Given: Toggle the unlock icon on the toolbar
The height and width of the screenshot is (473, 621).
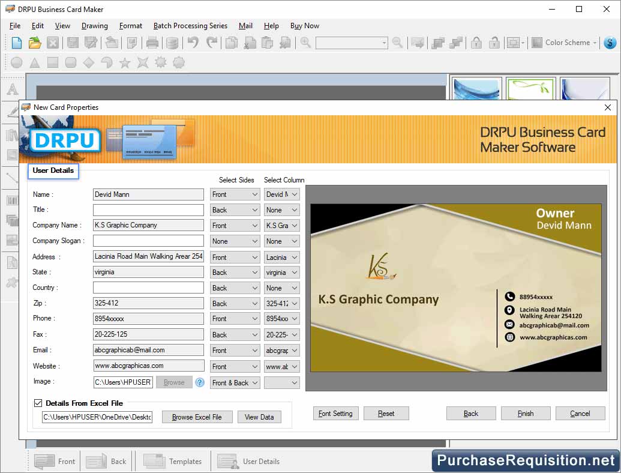Looking at the screenshot, I should click(x=494, y=43).
